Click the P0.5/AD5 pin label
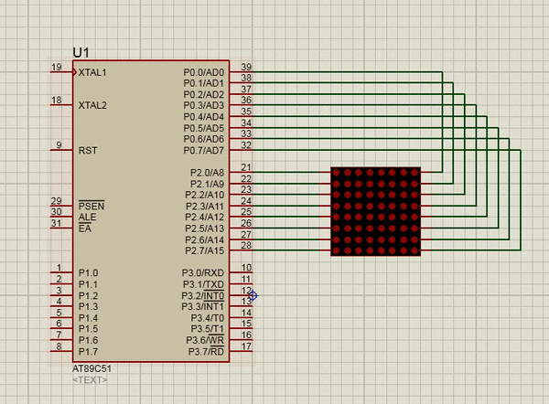The image size is (549, 404). coord(204,128)
